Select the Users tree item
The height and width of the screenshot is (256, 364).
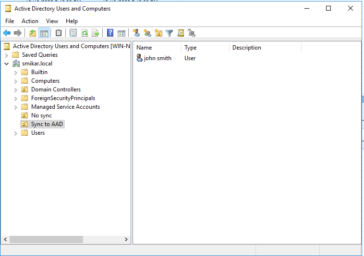pos(38,133)
